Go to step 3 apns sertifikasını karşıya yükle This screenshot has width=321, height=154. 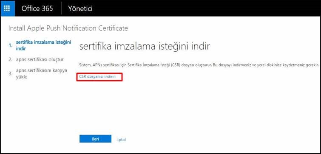[x=41, y=74]
